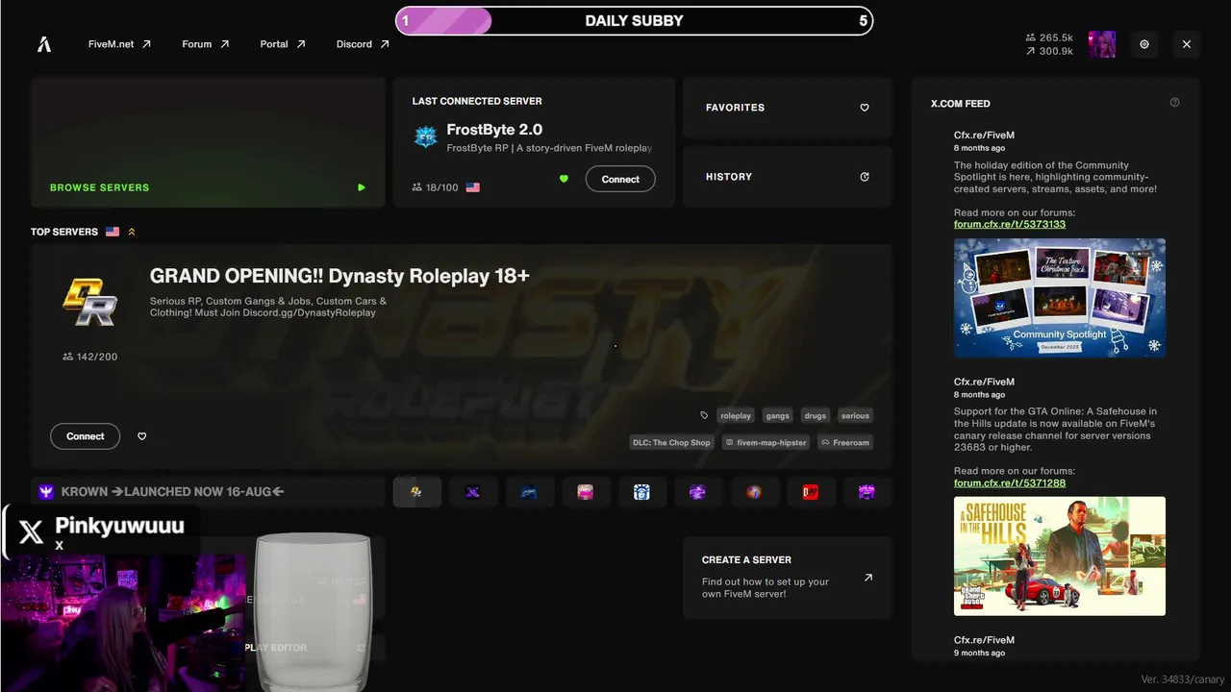Click the Browse Servers play arrow

click(x=362, y=187)
